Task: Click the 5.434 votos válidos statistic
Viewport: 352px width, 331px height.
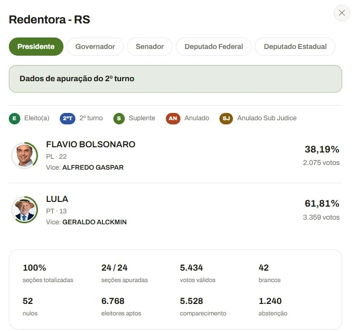Action: (198, 273)
